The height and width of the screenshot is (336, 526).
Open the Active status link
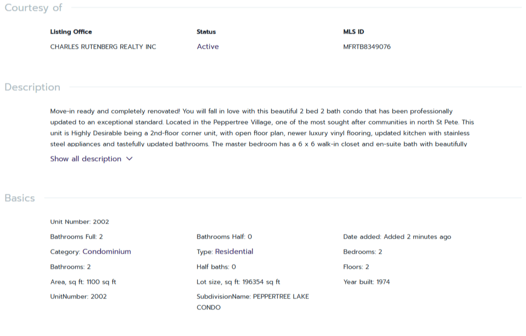pos(207,47)
